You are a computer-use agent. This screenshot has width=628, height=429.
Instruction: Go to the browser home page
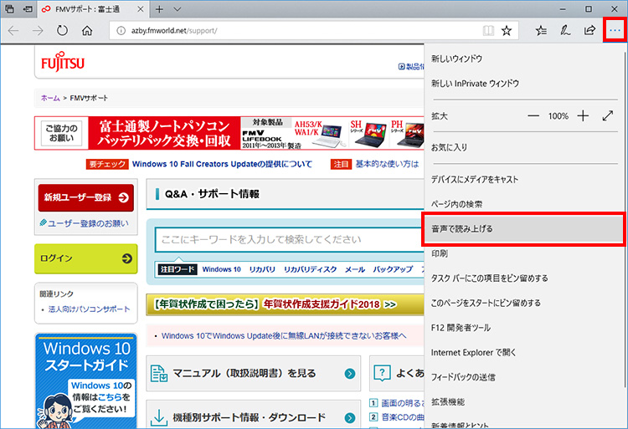coord(87,31)
